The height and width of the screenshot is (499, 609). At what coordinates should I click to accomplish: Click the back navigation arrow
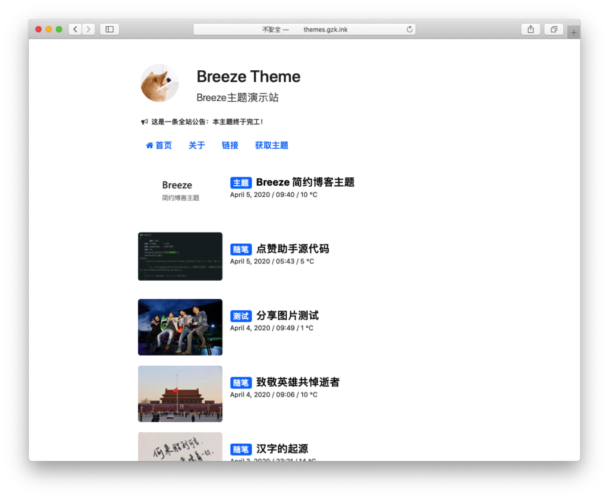[x=74, y=29]
